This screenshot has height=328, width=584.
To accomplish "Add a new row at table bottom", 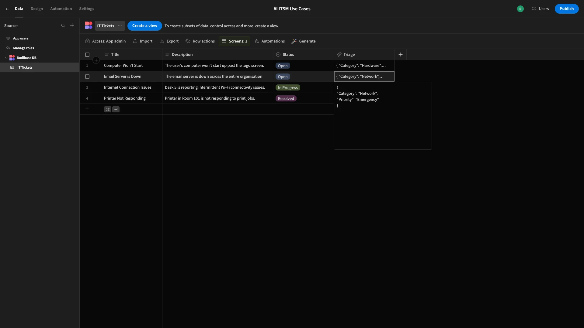I will (x=87, y=109).
